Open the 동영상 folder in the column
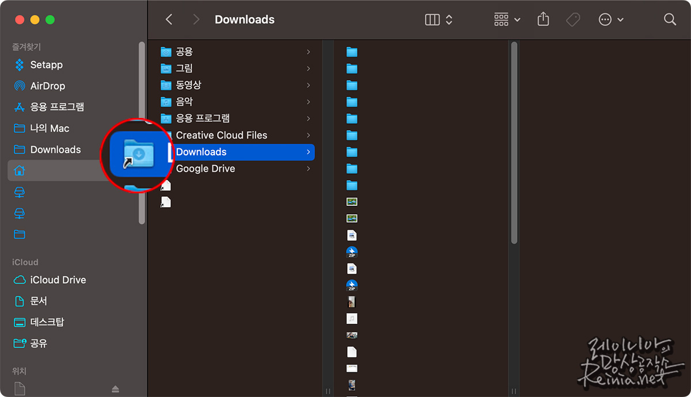The image size is (691, 397). tap(188, 85)
